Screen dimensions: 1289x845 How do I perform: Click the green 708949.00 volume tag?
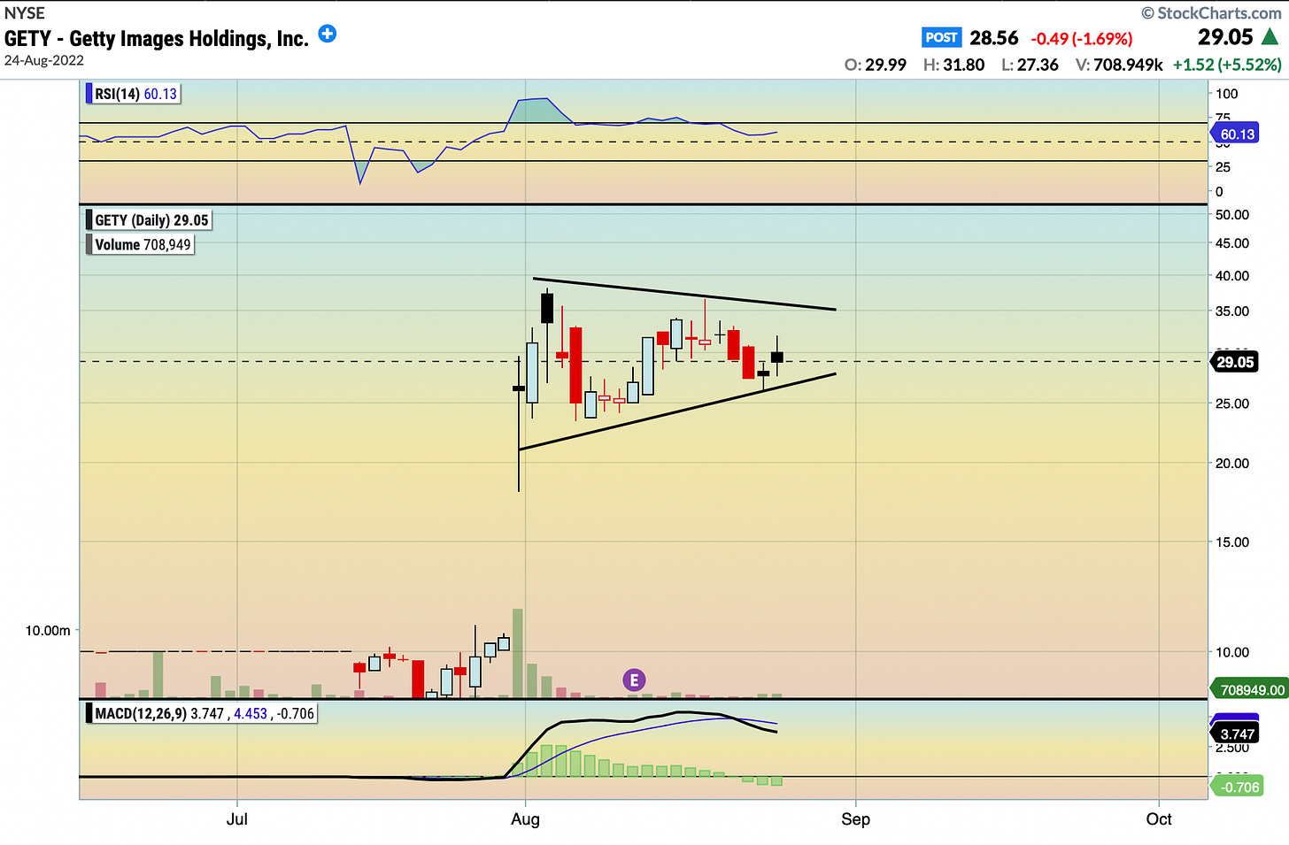pyautogui.click(x=1248, y=689)
